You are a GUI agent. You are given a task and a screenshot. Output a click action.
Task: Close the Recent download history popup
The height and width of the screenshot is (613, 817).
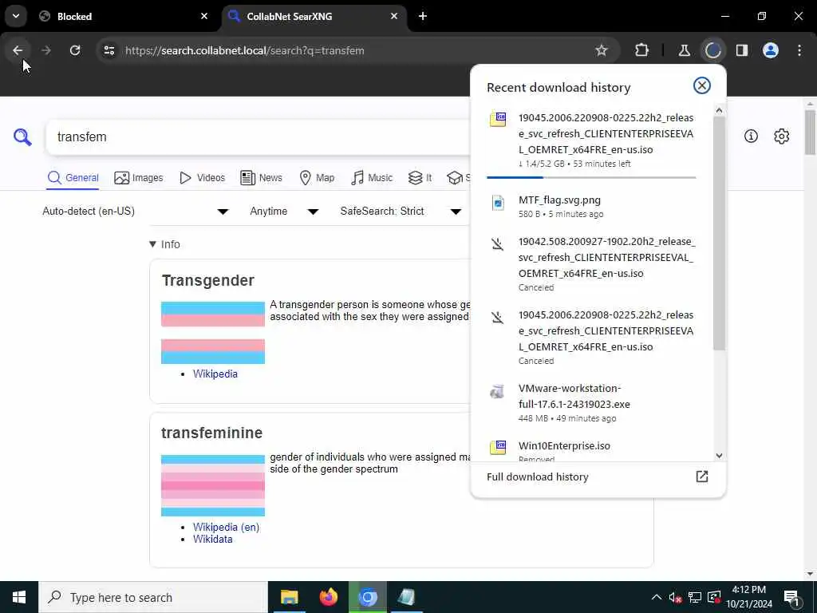pyautogui.click(x=702, y=85)
